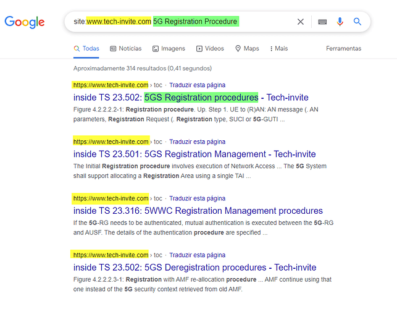Viewport: 397px width, 309px height.
Task: Click 'Traduzir esta página' for Deregistration procedures result
Action: 197,255
